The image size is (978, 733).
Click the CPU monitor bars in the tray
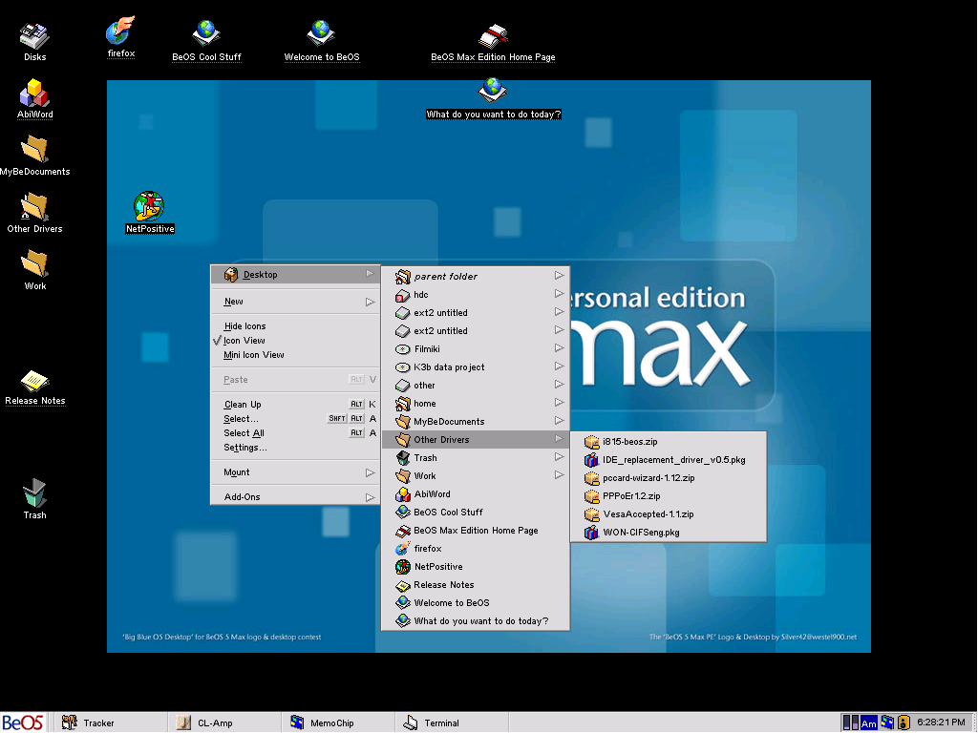click(850, 723)
